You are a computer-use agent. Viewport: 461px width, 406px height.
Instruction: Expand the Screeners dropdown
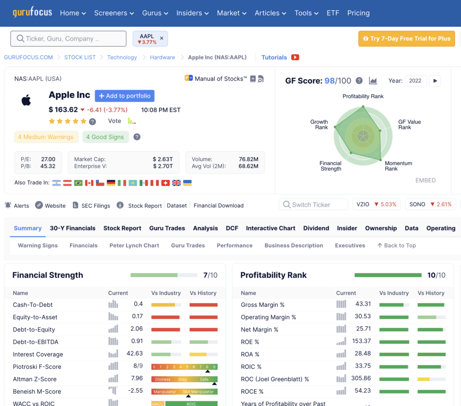coord(114,13)
